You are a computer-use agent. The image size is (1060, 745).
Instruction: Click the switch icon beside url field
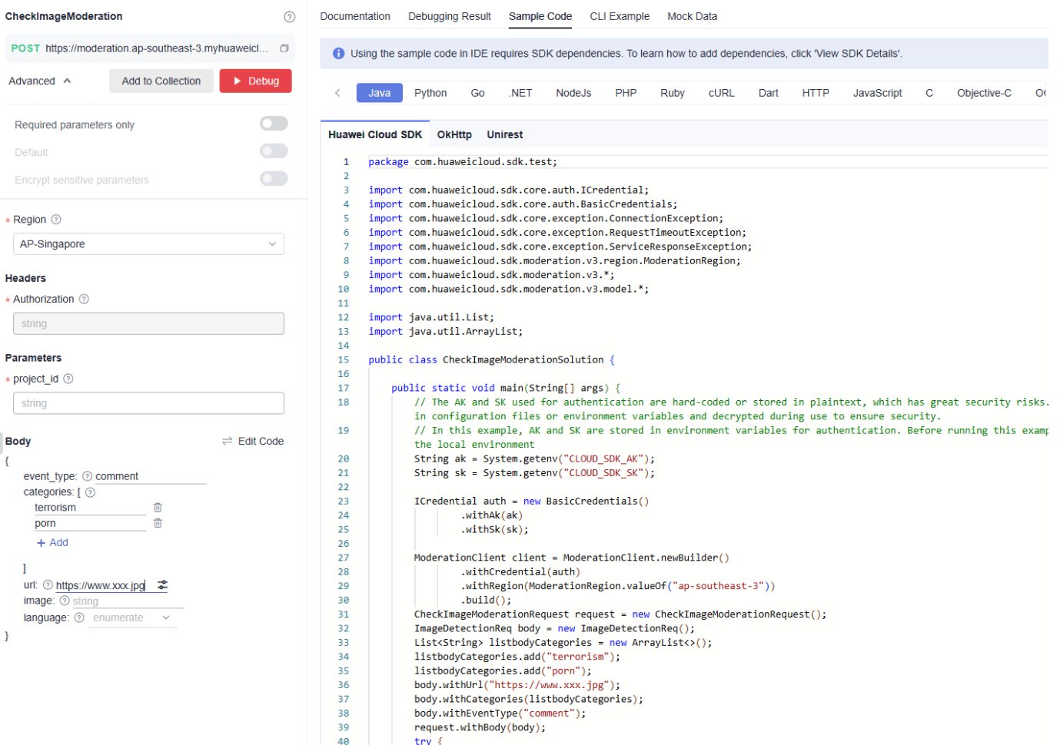click(x=162, y=585)
